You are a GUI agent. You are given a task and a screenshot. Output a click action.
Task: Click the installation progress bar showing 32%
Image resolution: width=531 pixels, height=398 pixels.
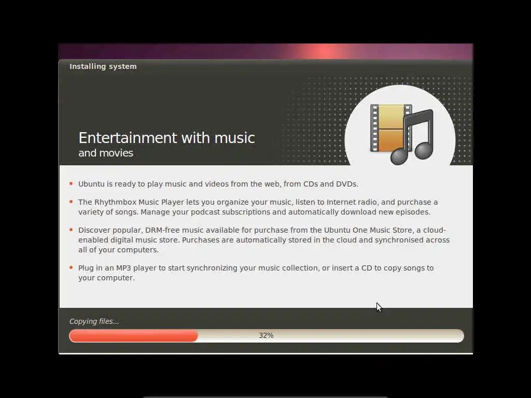click(266, 336)
